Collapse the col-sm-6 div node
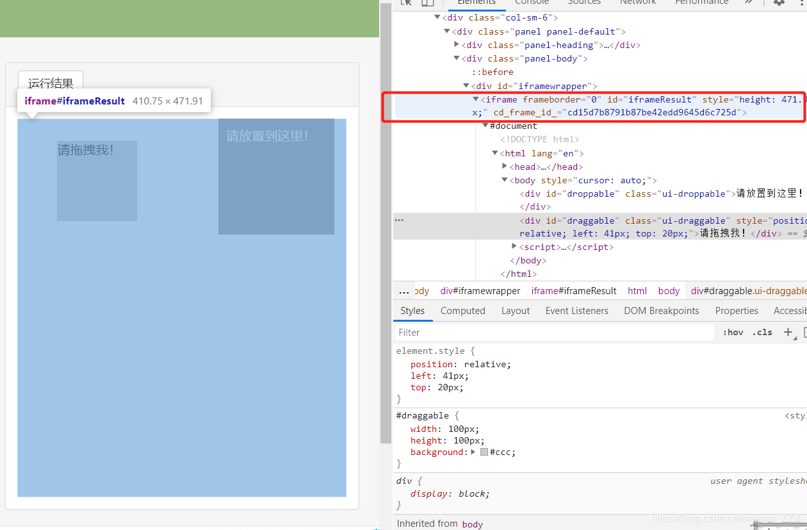Viewport: 807px width, 530px height. (x=438, y=18)
